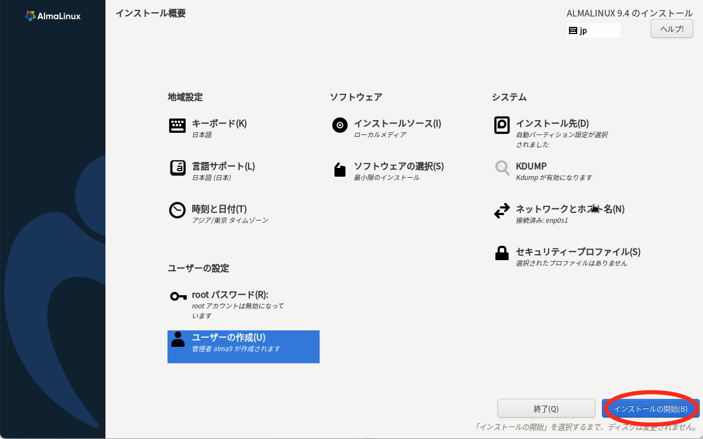Click the システム section heading
This screenshot has width=703, height=439.
coord(509,97)
